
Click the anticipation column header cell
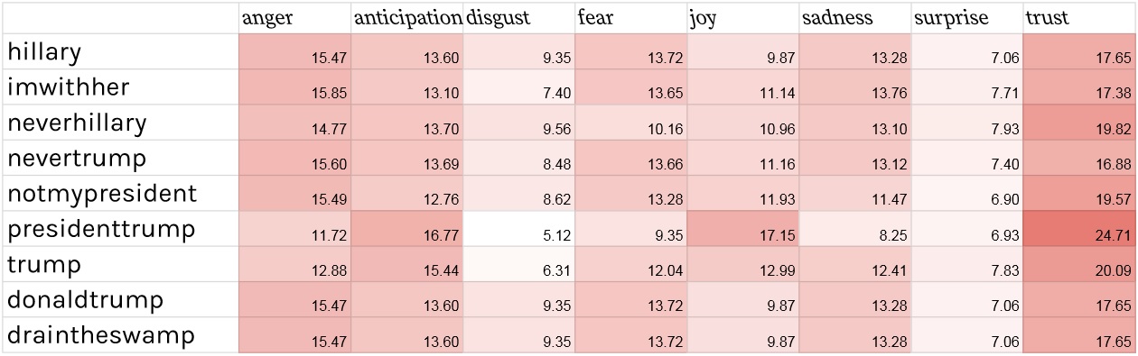[x=406, y=18]
